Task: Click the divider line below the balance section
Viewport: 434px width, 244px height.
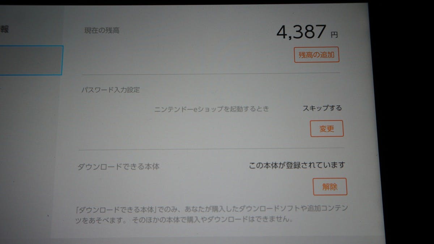Action: [211, 73]
